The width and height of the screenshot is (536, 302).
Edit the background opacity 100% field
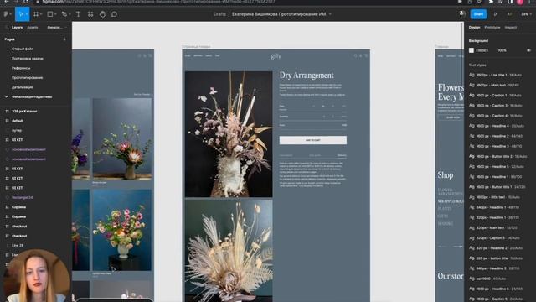coord(502,50)
